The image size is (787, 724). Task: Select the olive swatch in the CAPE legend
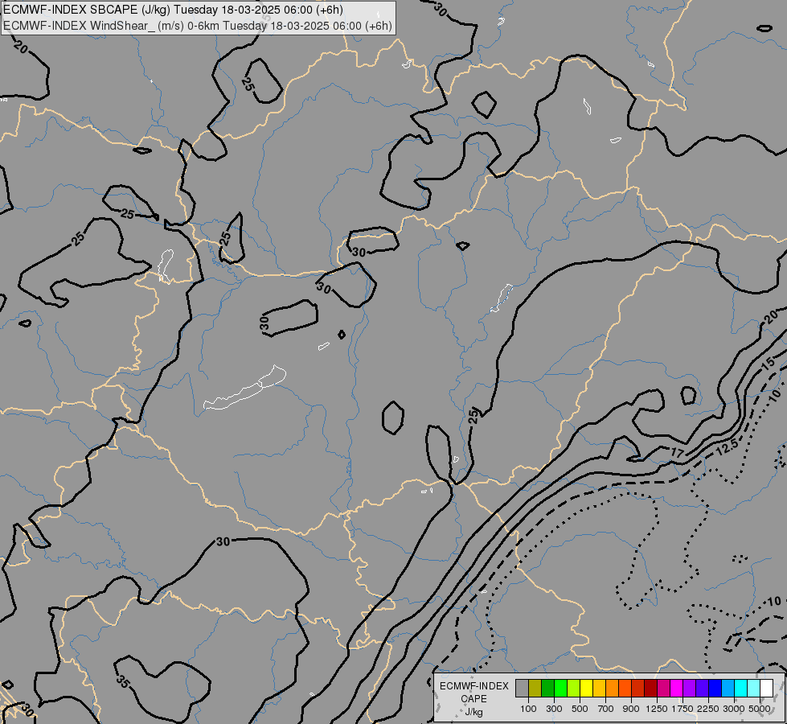(535, 689)
